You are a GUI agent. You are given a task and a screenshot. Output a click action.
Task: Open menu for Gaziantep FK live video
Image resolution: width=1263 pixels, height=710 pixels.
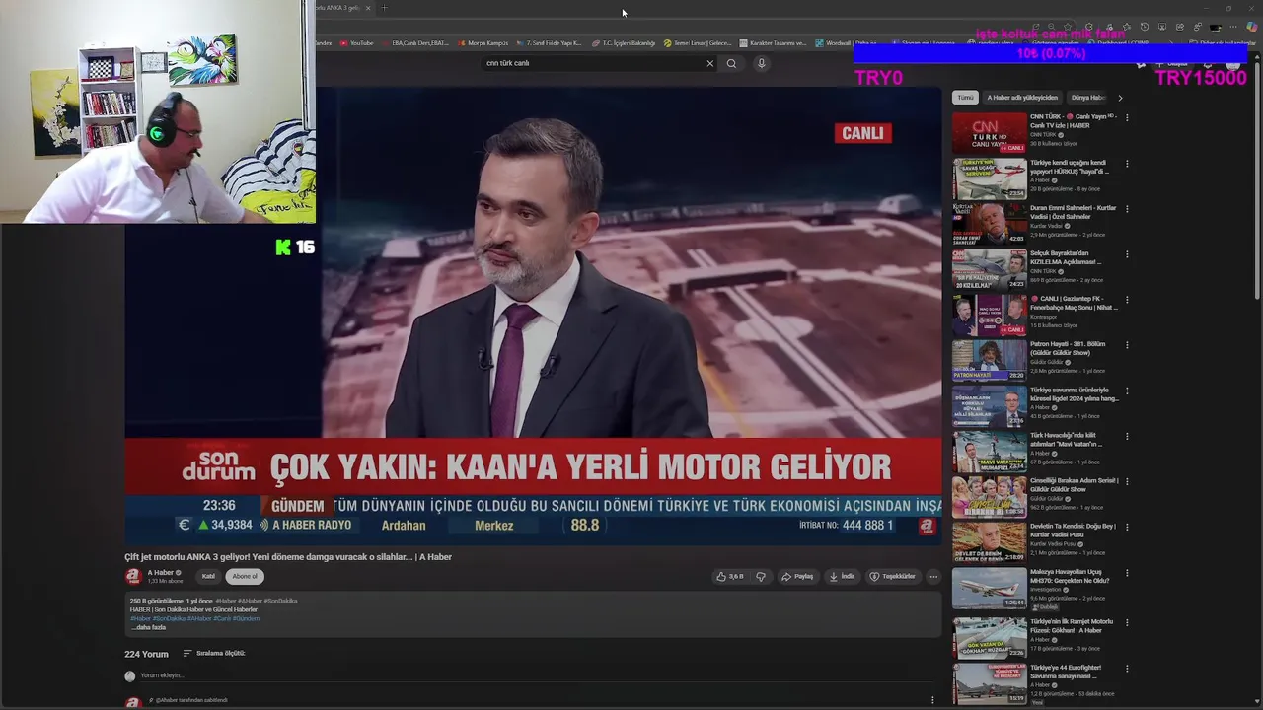(1127, 300)
